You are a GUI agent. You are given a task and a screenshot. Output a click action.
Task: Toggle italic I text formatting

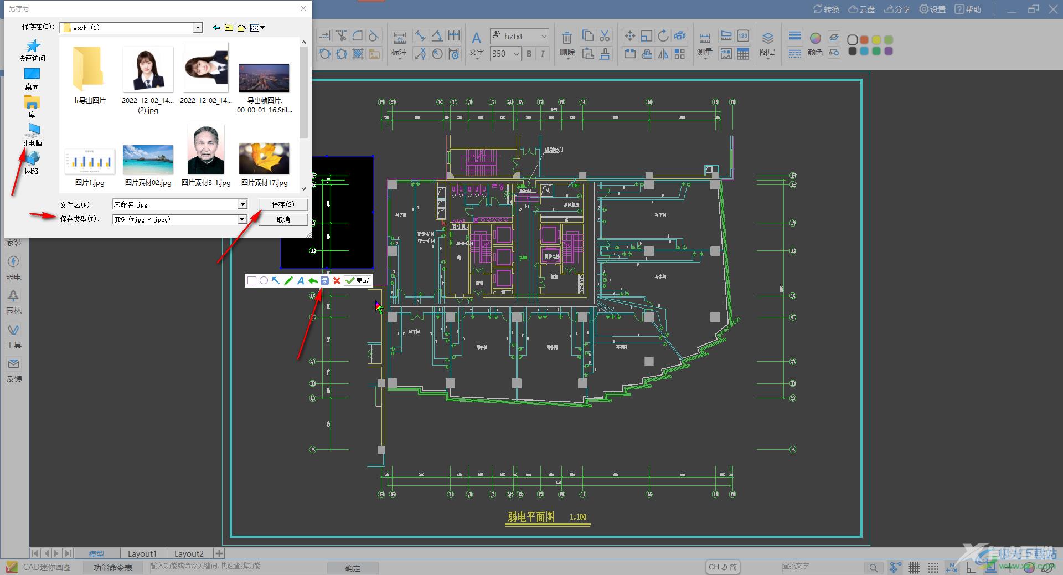[x=543, y=54]
